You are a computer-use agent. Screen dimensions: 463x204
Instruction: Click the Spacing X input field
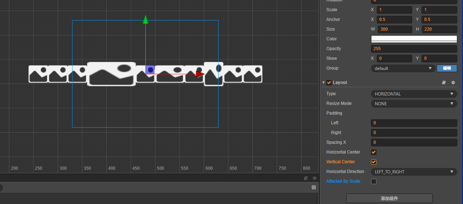click(x=414, y=142)
